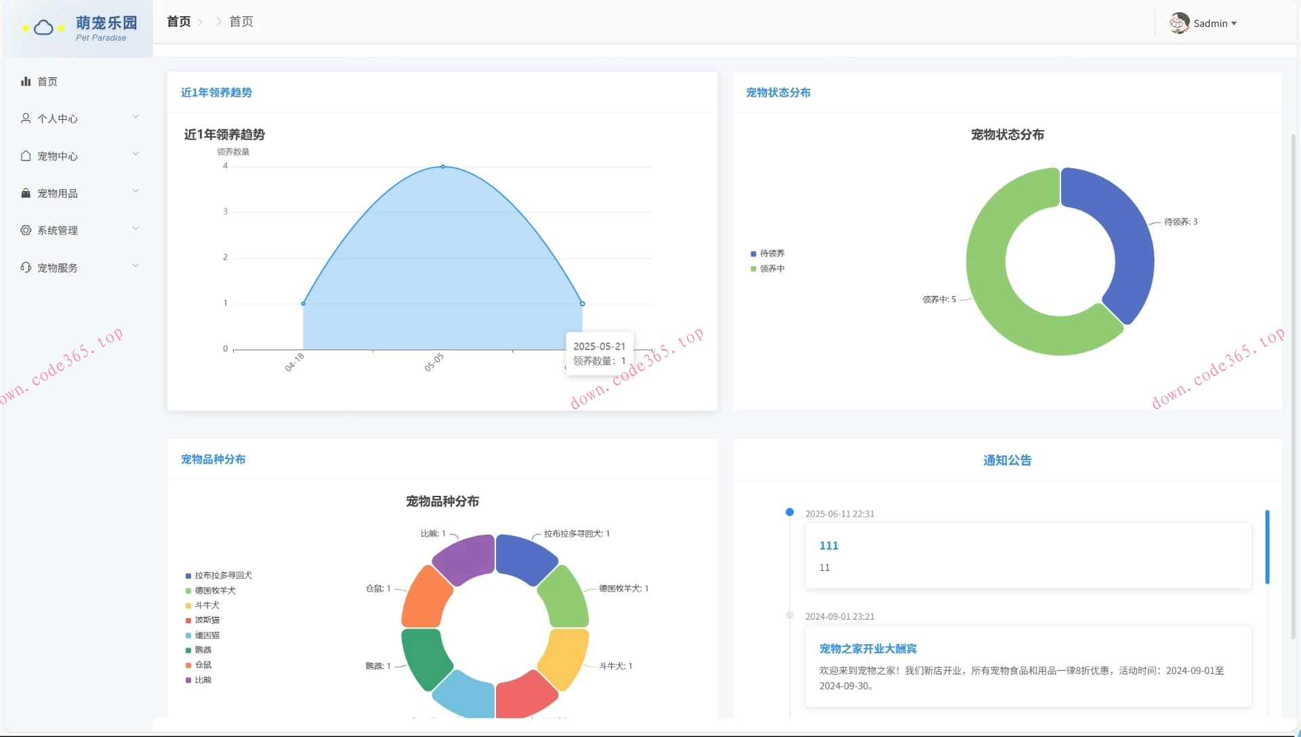The width and height of the screenshot is (1301, 737).
Task: Expand the 个人中心 submenu chevron
Action: 136,117
